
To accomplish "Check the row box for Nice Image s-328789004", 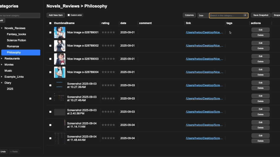I will (50, 72).
